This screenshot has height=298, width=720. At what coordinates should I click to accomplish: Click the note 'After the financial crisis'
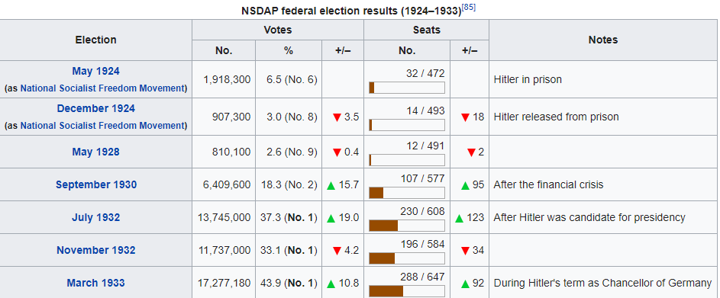pyautogui.click(x=548, y=184)
